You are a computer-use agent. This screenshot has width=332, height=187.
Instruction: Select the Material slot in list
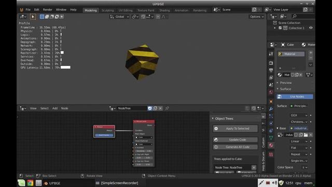[291, 54]
